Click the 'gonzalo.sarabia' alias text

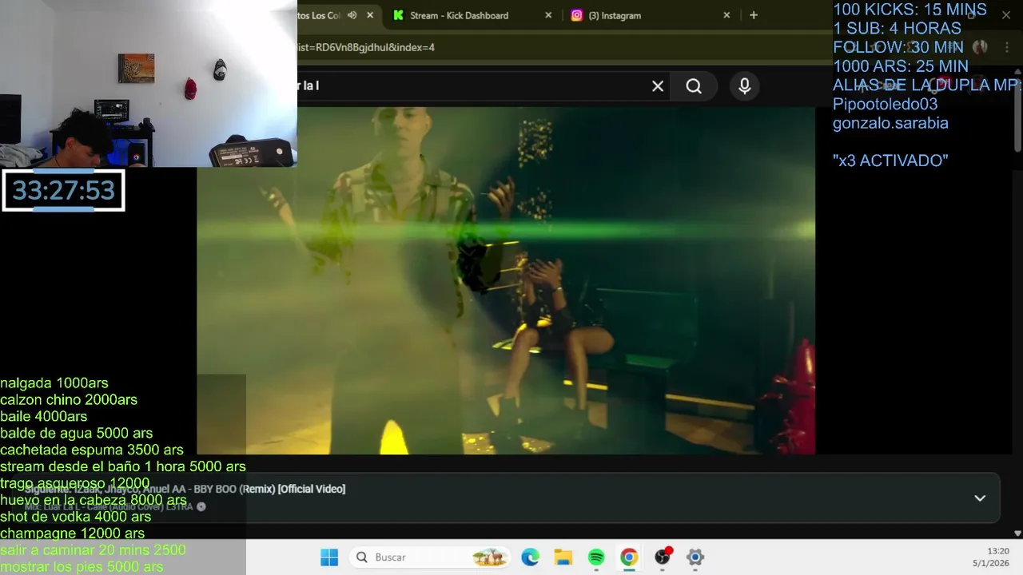[890, 123]
